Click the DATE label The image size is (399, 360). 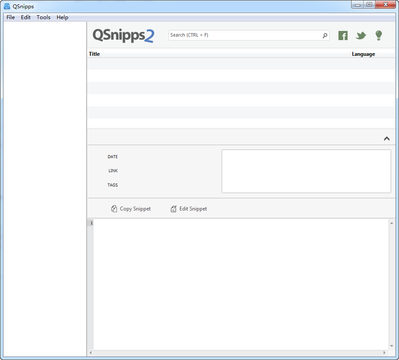(112, 157)
